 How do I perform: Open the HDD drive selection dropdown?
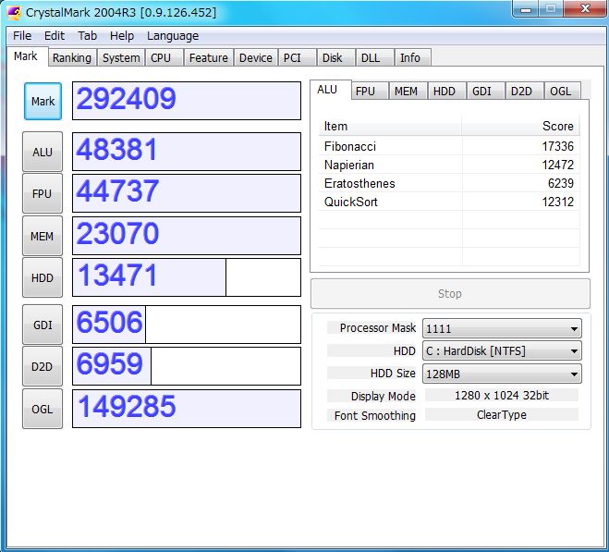[x=502, y=351]
